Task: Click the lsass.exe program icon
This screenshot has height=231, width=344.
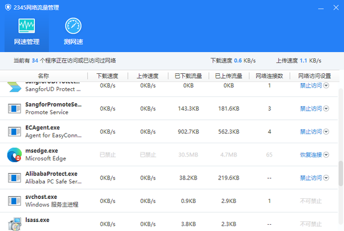Action: [14, 222]
